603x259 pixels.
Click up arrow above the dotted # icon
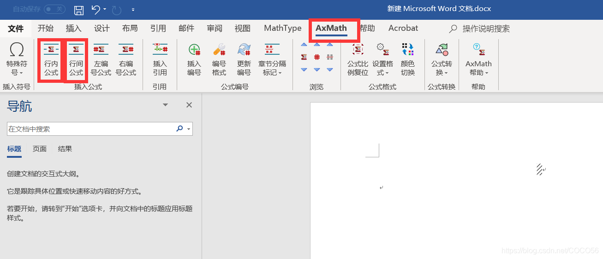[330, 45]
